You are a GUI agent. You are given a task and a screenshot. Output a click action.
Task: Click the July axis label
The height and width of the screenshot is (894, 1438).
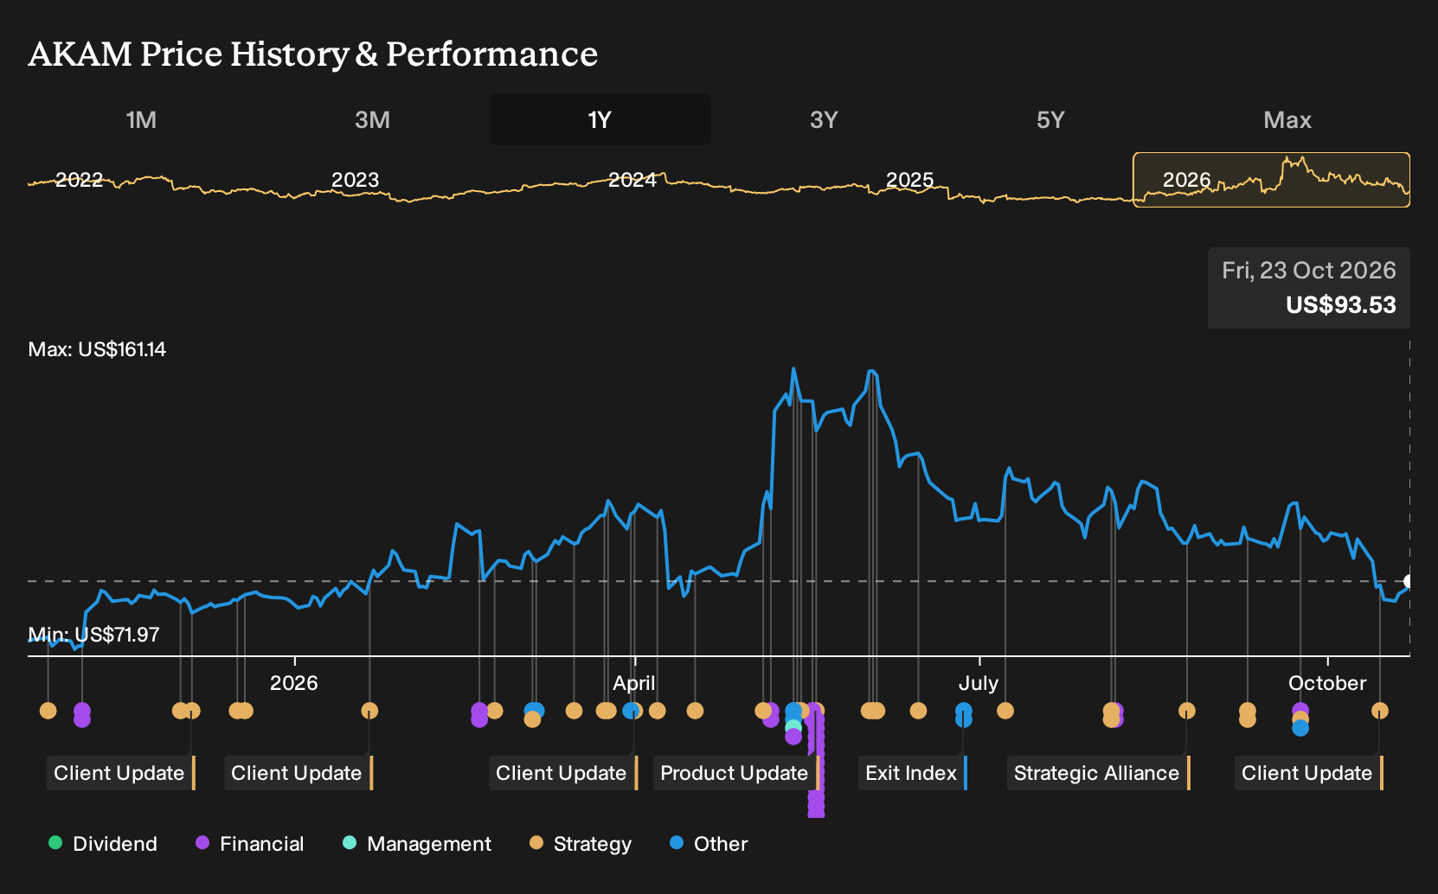[x=979, y=683]
